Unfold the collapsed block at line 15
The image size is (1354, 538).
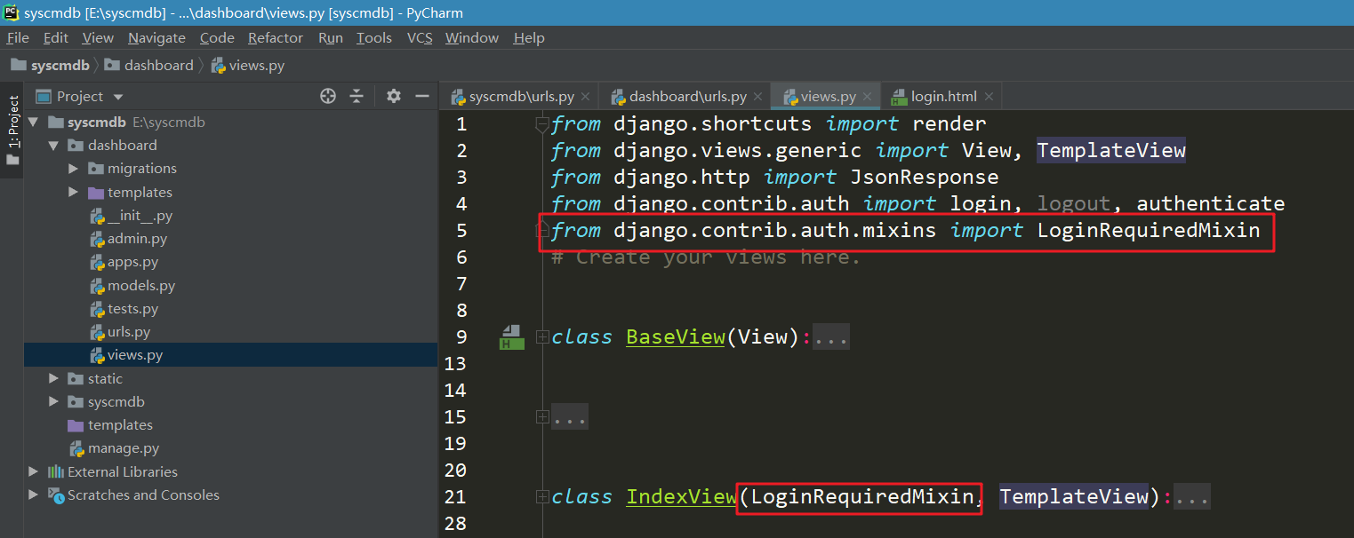(542, 416)
